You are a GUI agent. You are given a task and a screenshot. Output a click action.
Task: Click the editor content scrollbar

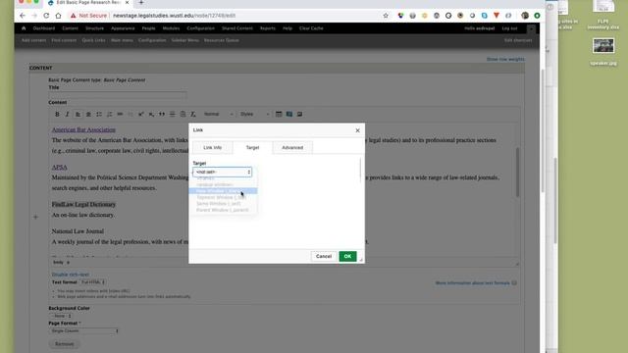coord(517,173)
